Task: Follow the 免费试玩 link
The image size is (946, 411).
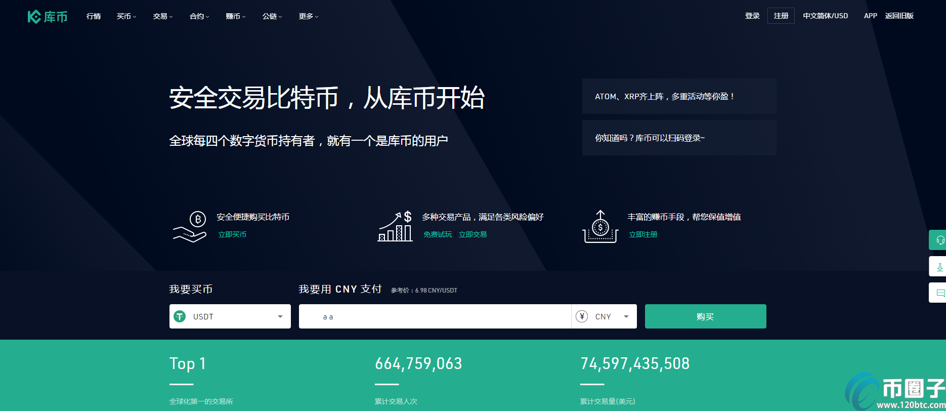Action: point(438,234)
